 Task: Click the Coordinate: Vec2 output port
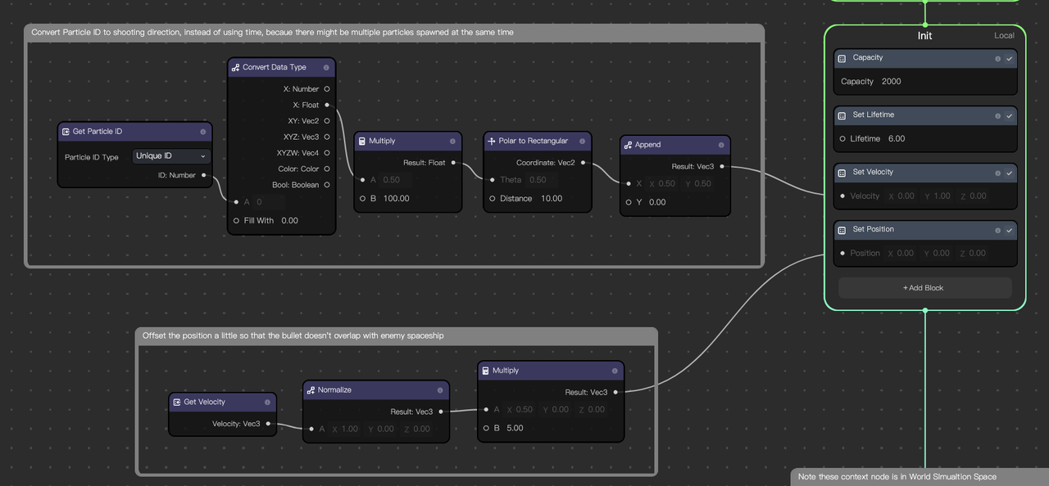click(583, 163)
